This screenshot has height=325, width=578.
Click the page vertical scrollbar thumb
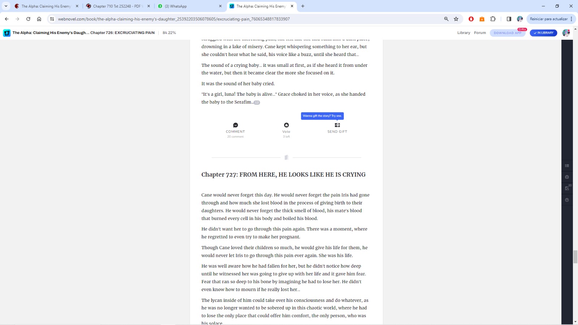pyautogui.click(x=575, y=256)
